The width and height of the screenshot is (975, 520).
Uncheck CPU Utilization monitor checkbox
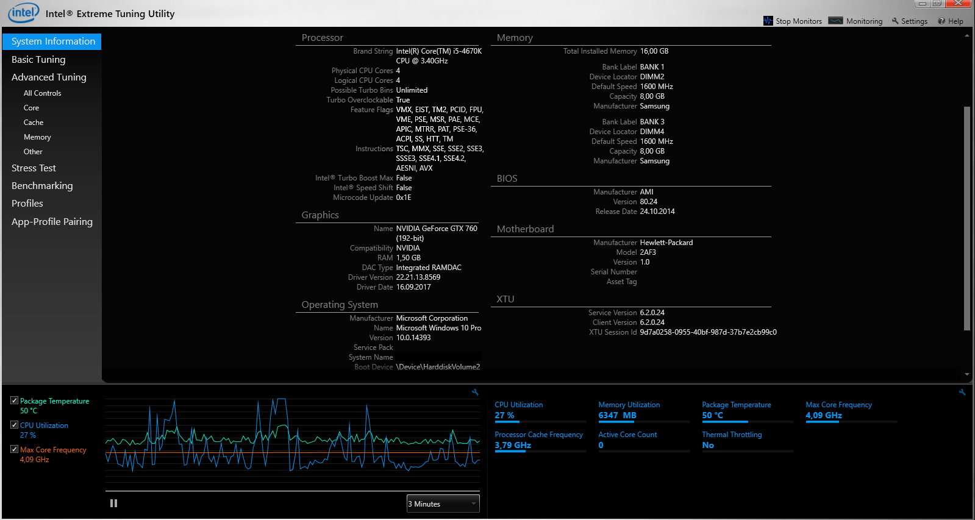(14, 425)
